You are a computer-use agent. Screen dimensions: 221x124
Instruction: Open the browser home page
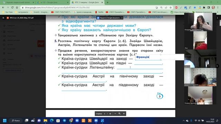(x=17, y=8)
